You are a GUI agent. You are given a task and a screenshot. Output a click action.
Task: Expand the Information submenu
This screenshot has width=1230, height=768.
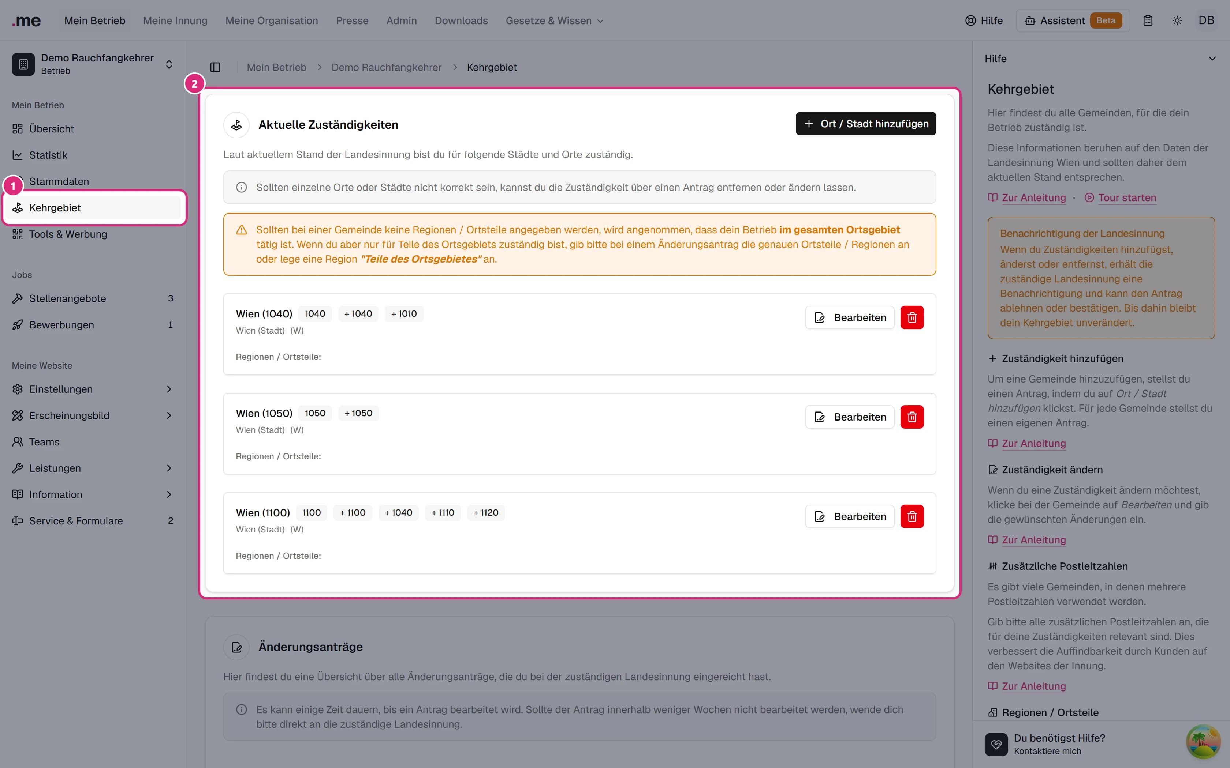tap(94, 495)
